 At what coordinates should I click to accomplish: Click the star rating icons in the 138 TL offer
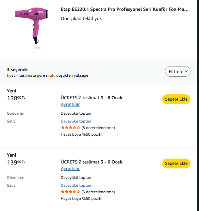[x=70, y=127]
